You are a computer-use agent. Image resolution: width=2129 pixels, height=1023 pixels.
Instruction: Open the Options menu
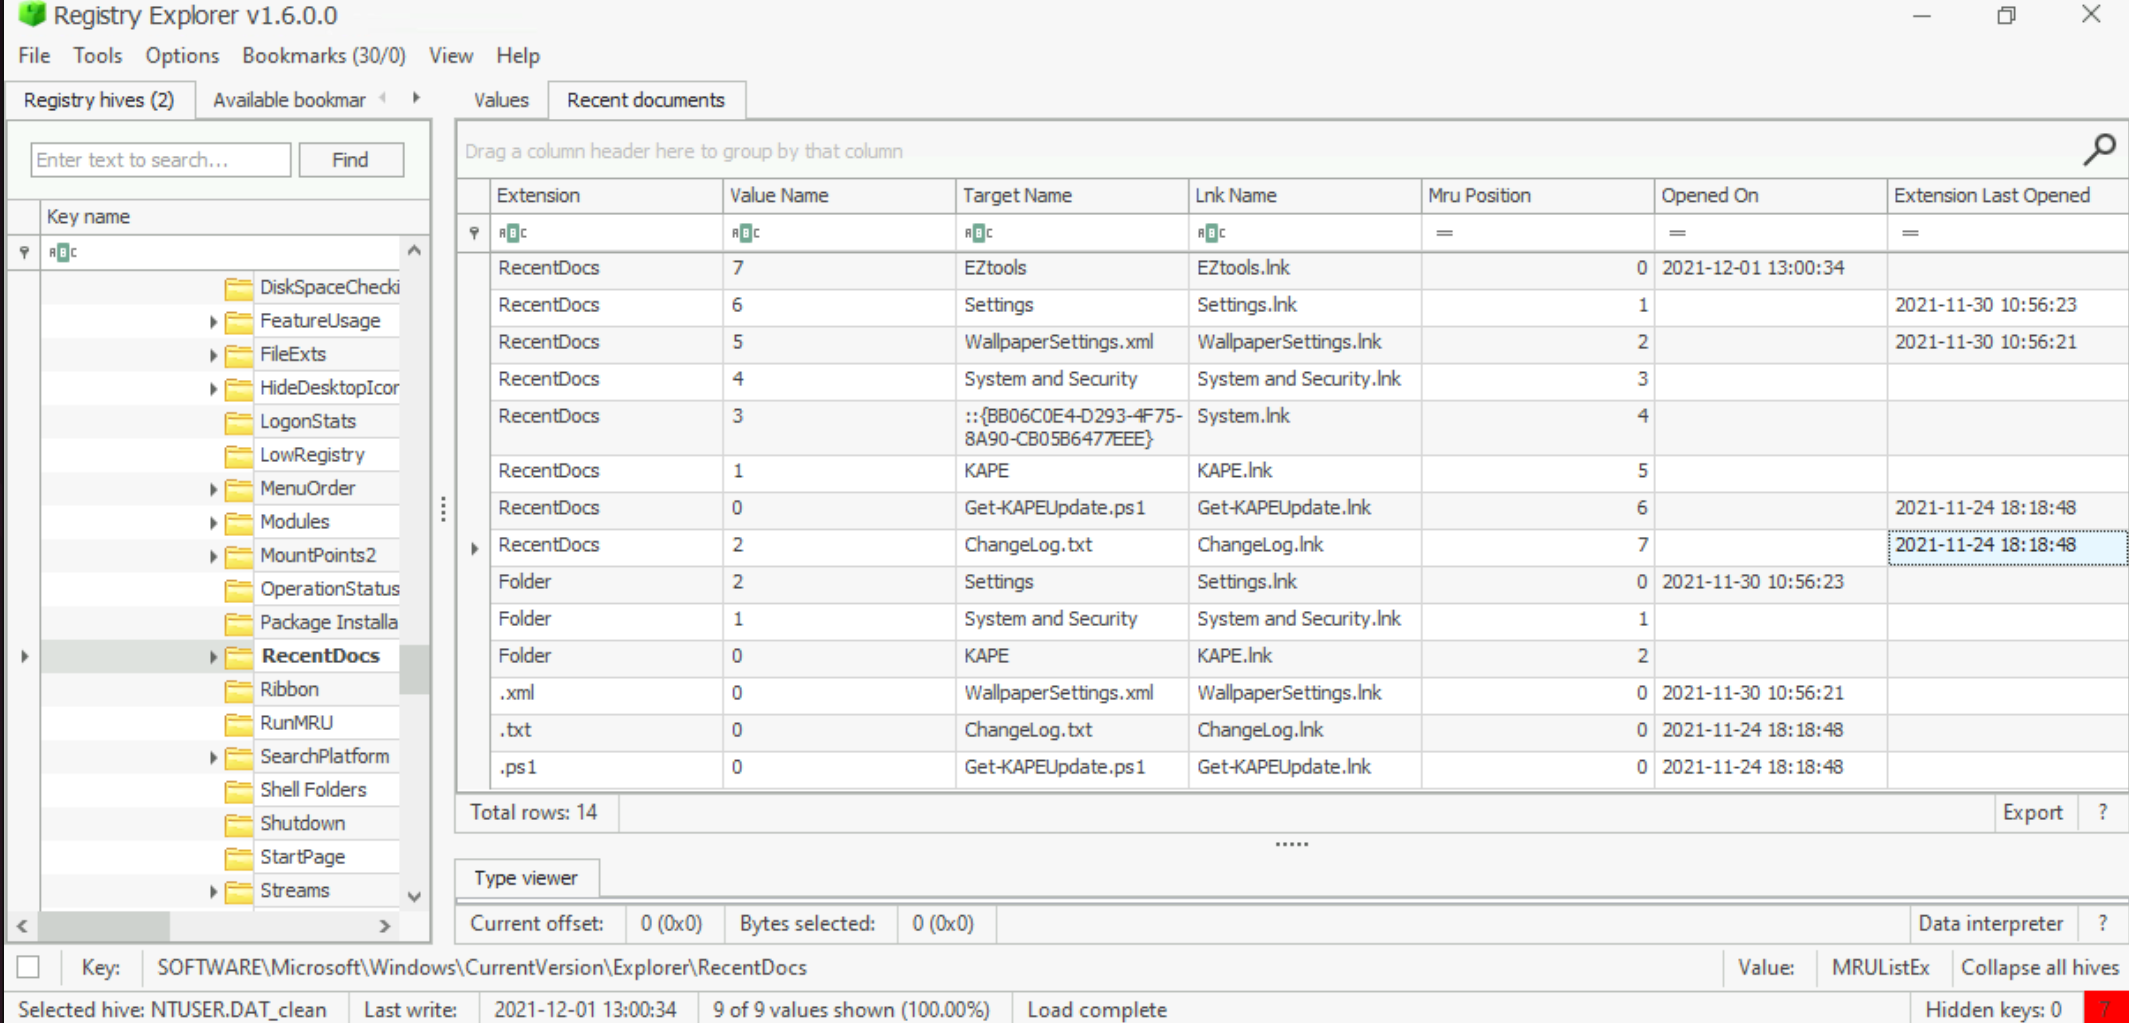[183, 55]
